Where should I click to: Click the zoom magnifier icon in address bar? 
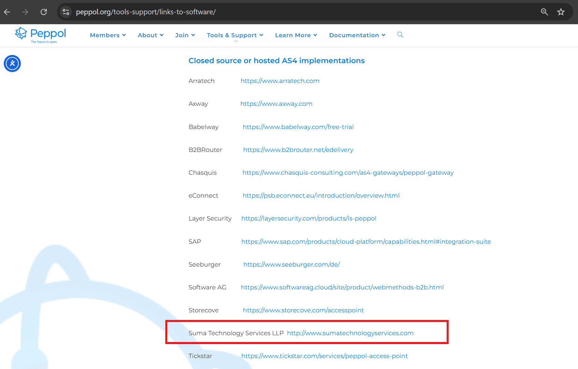(x=544, y=12)
